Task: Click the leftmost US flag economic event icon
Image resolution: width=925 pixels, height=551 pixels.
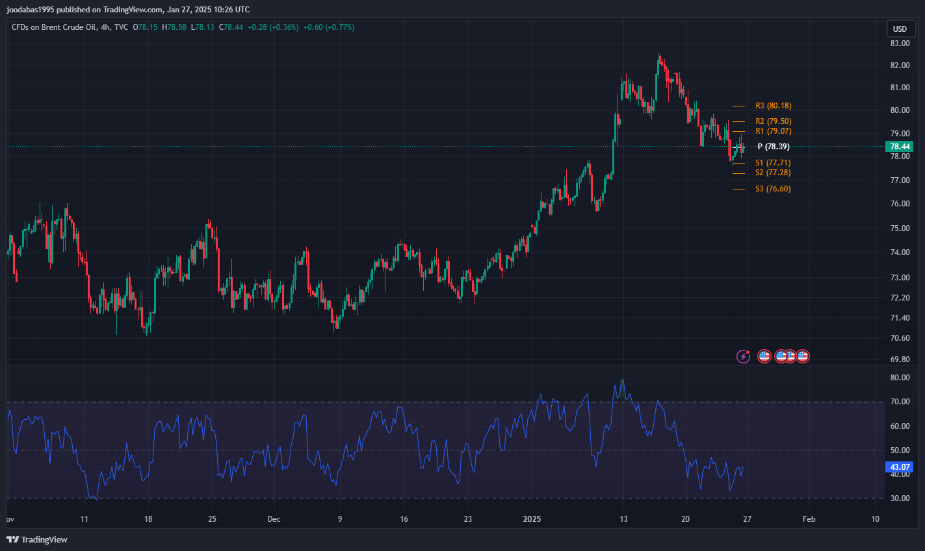Action: click(x=764, y=356)
